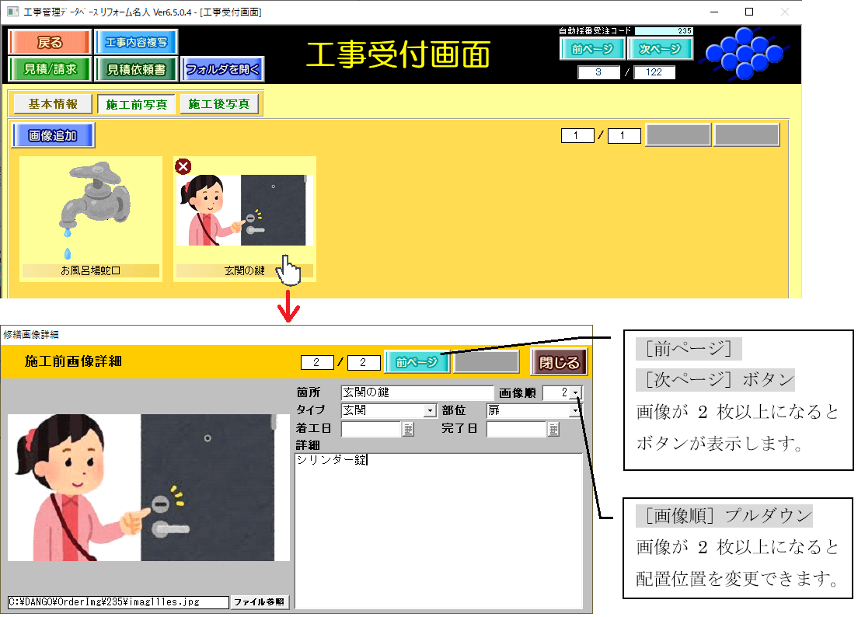The image size is (858, 617).
Task: Click 次ページ in the top header
Action: pyautogui.click(x=659, y=49)
